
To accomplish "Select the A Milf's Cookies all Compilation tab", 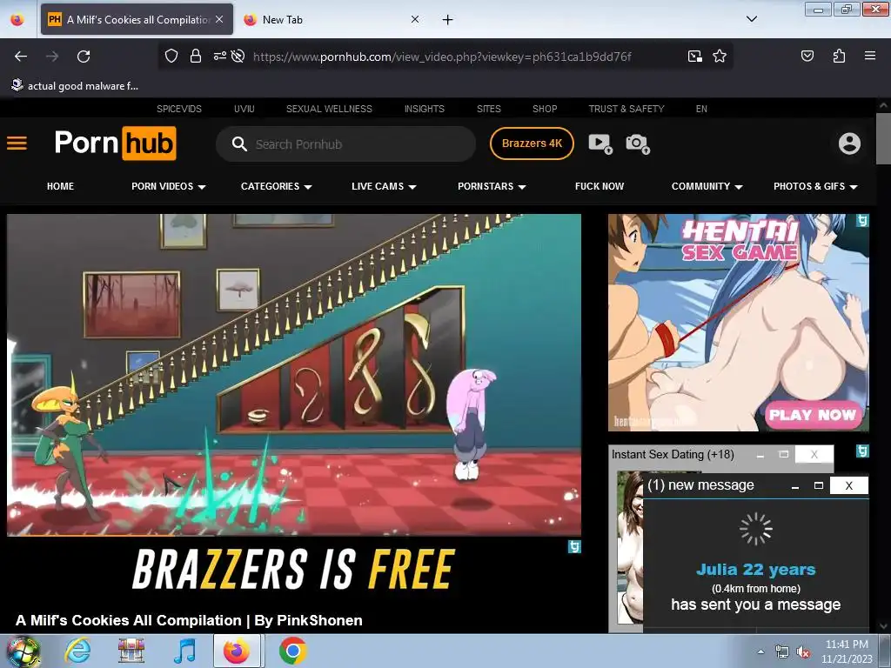I will pos(137,19).
